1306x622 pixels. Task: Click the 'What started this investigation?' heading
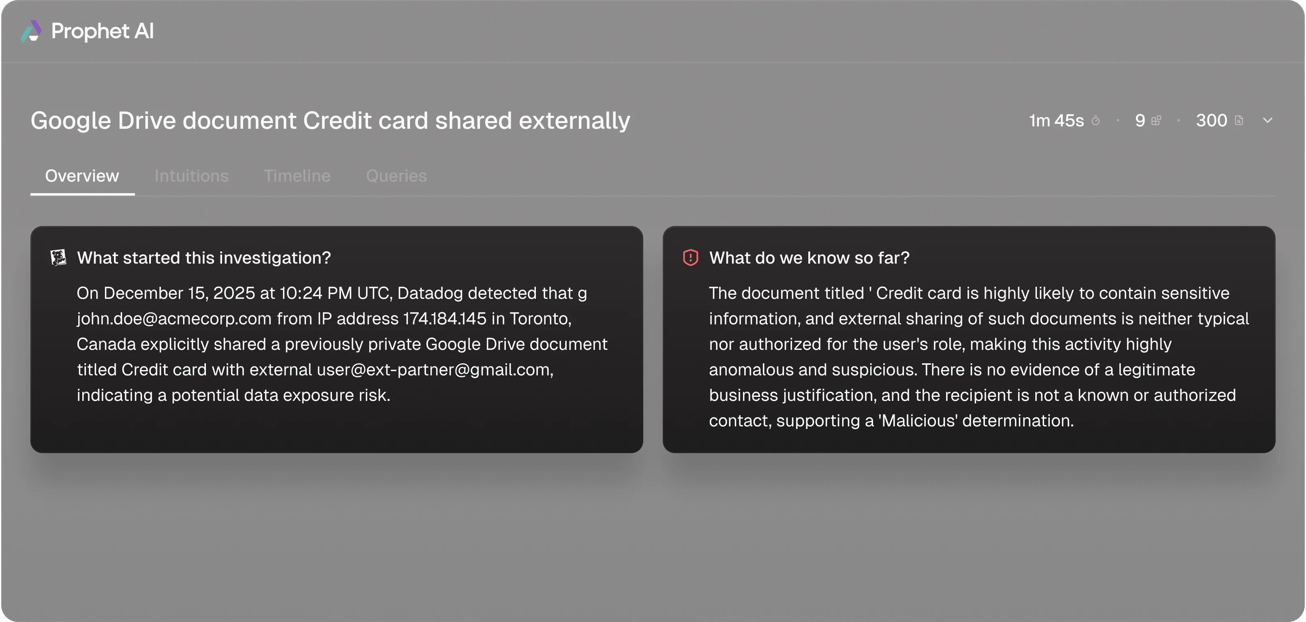pos(204,258)
